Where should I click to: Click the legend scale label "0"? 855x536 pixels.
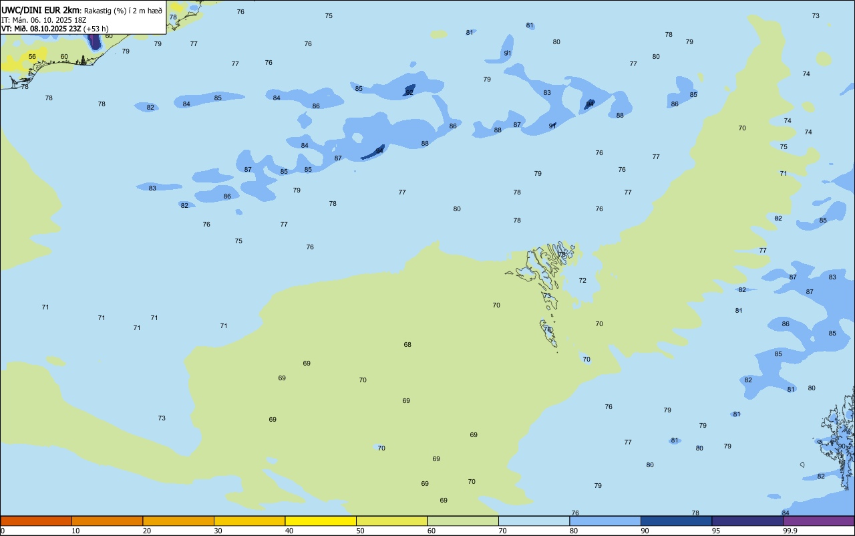3,531
